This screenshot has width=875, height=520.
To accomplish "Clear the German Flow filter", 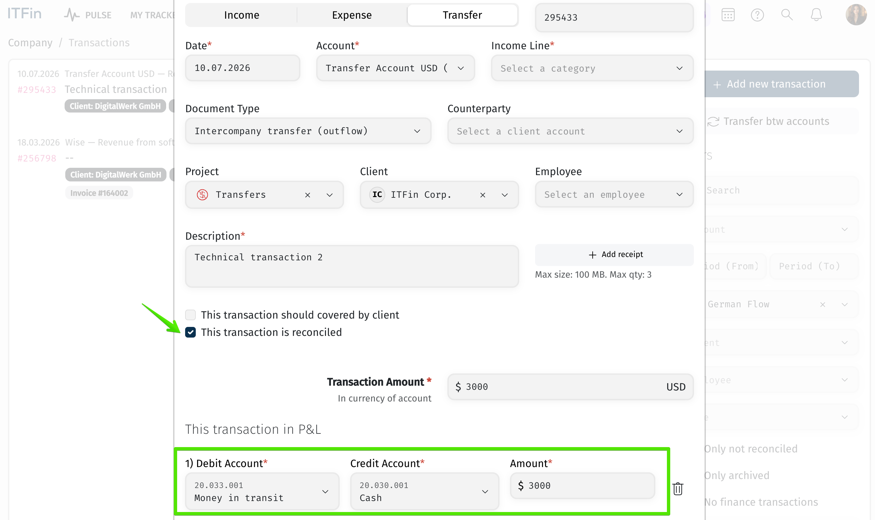I will tap(822, 305).
